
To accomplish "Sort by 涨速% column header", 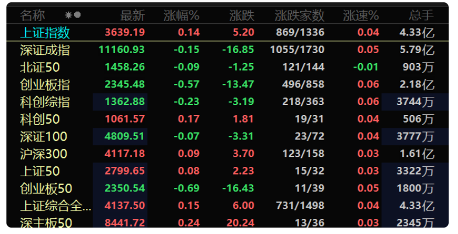I will [x=361, y=15].
